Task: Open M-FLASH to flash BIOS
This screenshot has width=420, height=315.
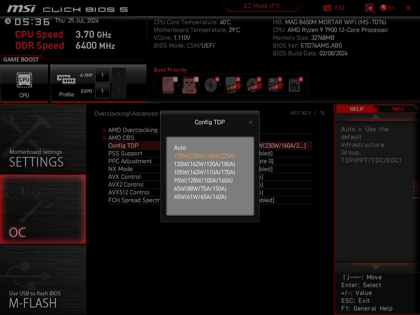Action: coord(43,280)
